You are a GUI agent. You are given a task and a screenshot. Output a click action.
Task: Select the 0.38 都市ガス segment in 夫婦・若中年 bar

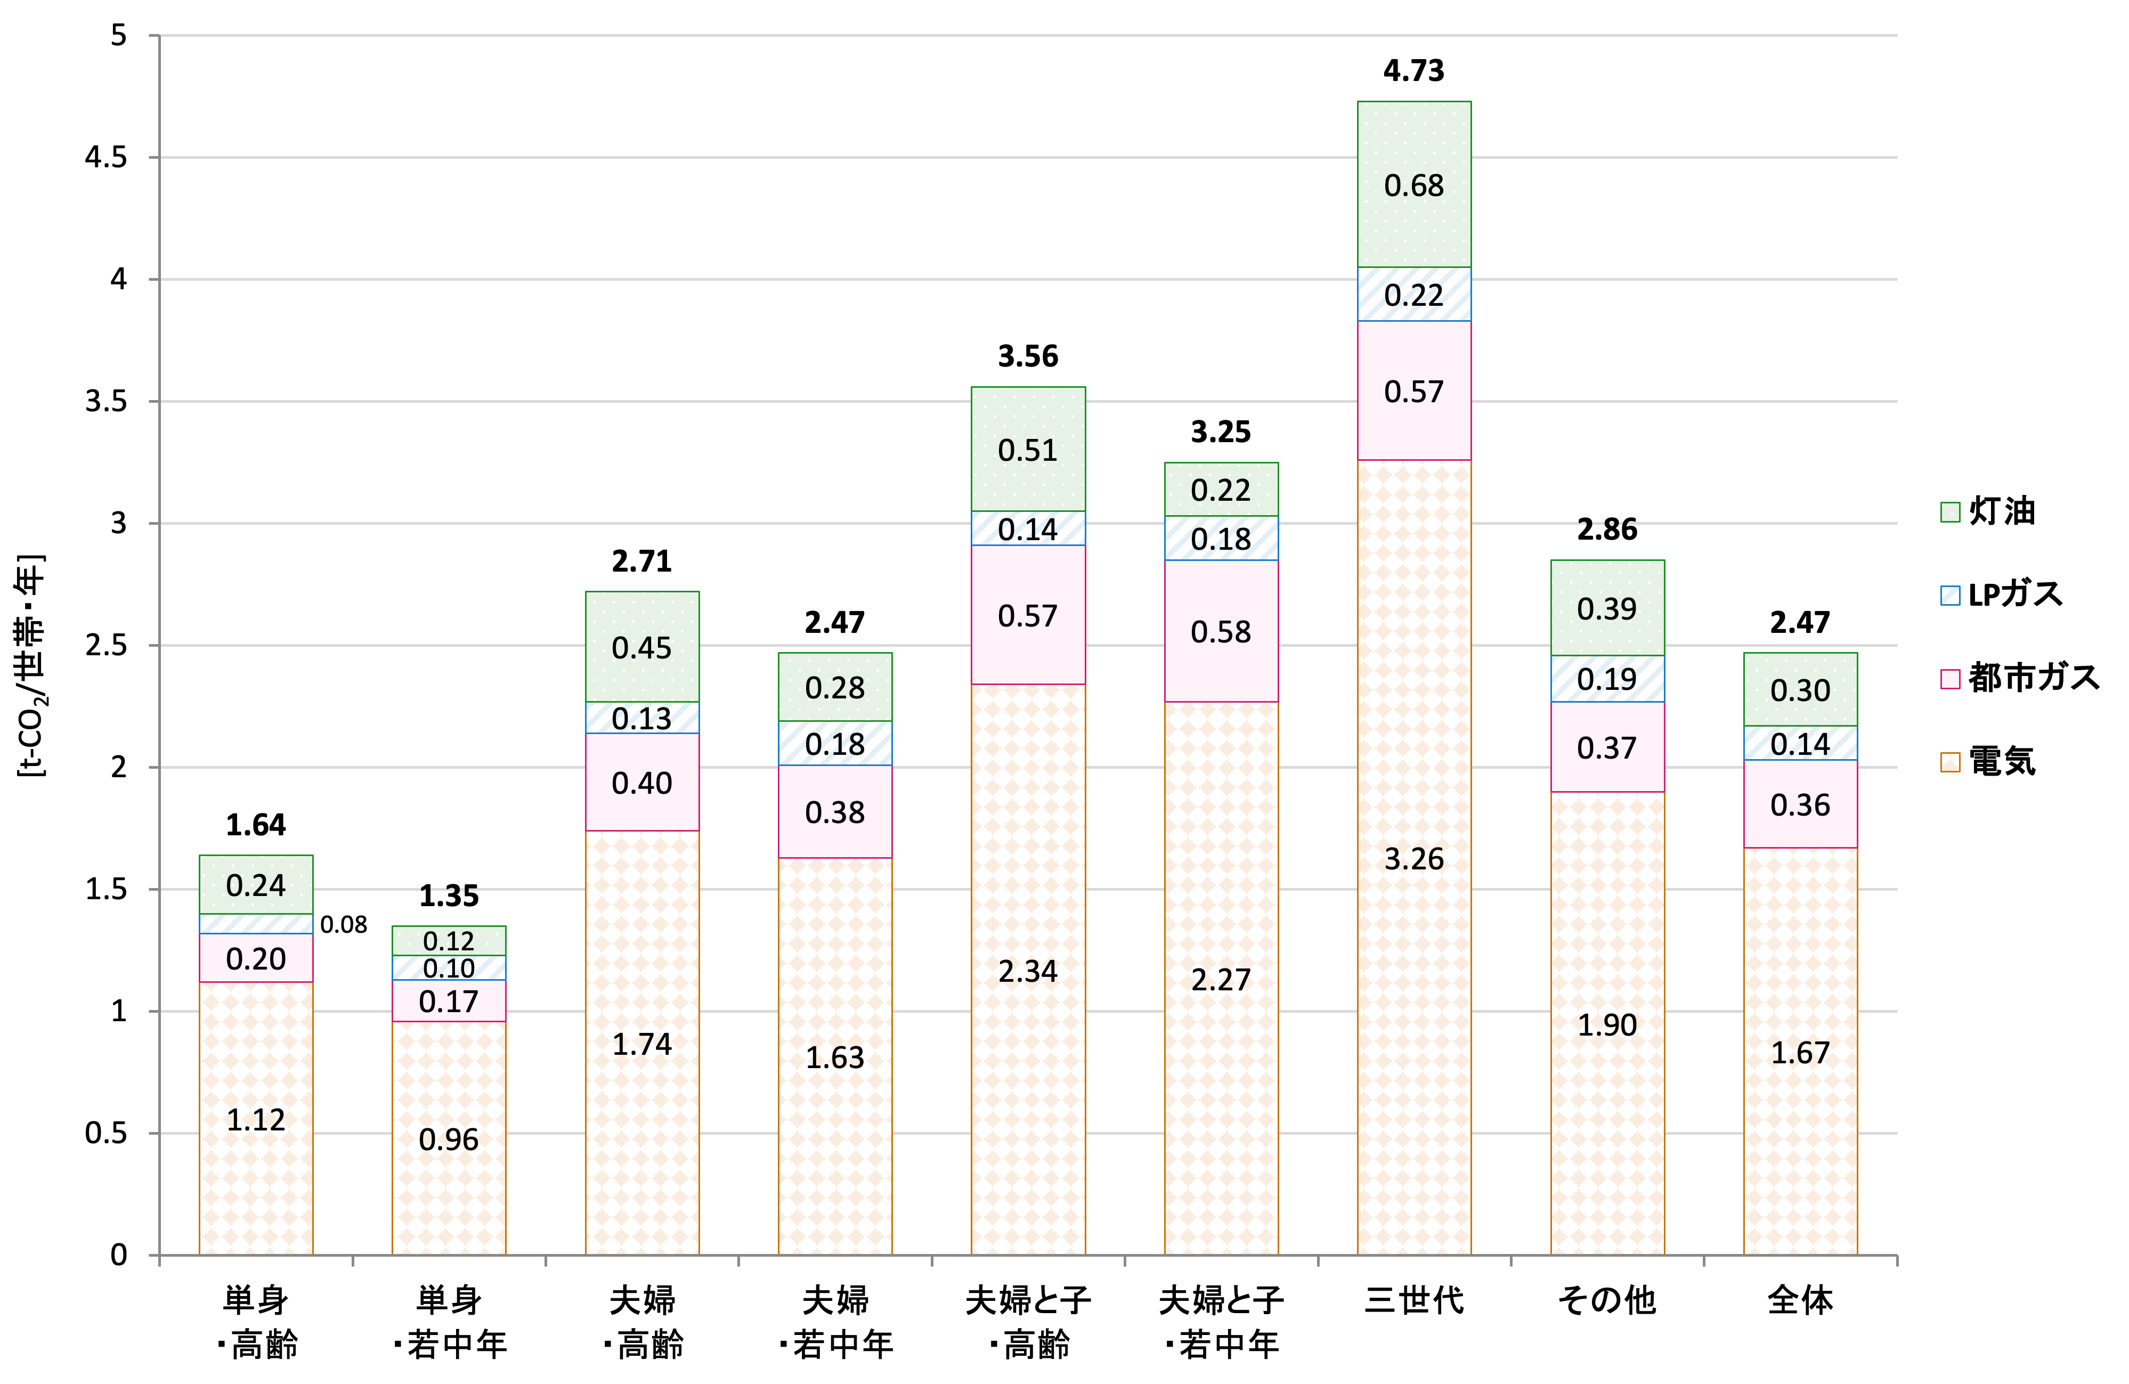tap(834, 812)
